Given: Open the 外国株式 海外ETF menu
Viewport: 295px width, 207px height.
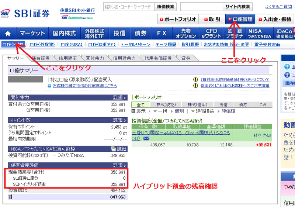Looking at the screenshot, I should coord(95,34).
